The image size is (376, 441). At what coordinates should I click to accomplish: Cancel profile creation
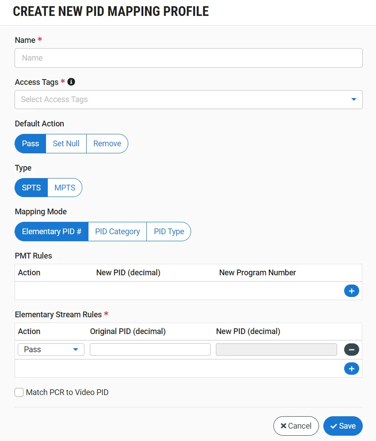coord(296,426)
